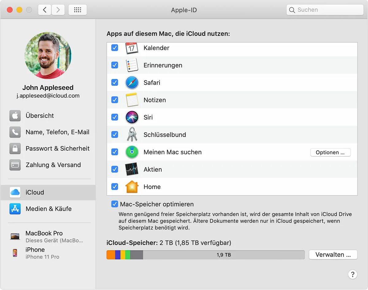The height and width of the screenshot is (290, 368).
Task: Click the blue-purple storage bar segment
Action: click(118, 255)
